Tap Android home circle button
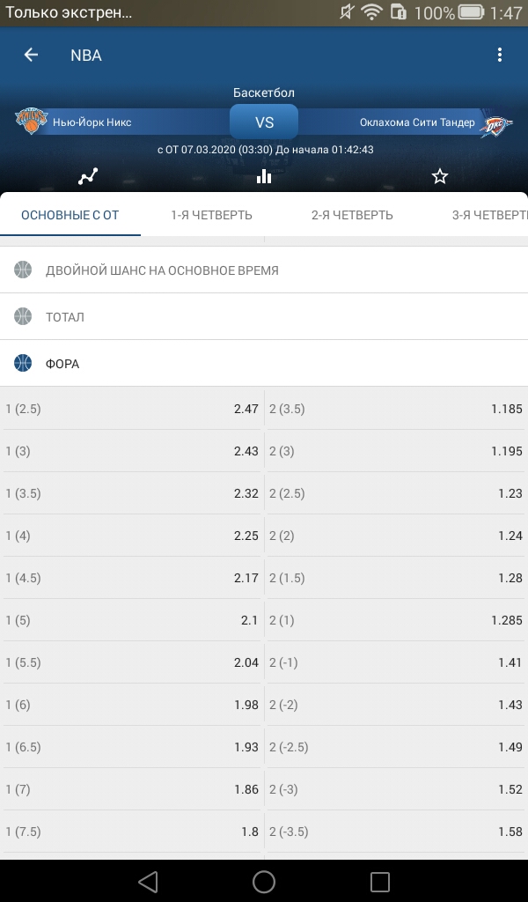This screenshot has width=528, height=902. [x=264, y=881]
